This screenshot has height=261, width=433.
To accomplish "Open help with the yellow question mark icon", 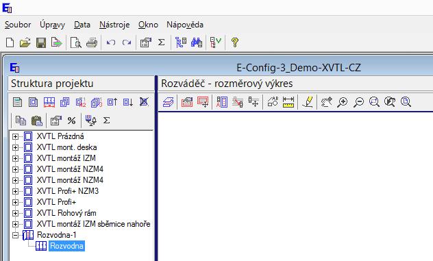I will tap(235, 42).
